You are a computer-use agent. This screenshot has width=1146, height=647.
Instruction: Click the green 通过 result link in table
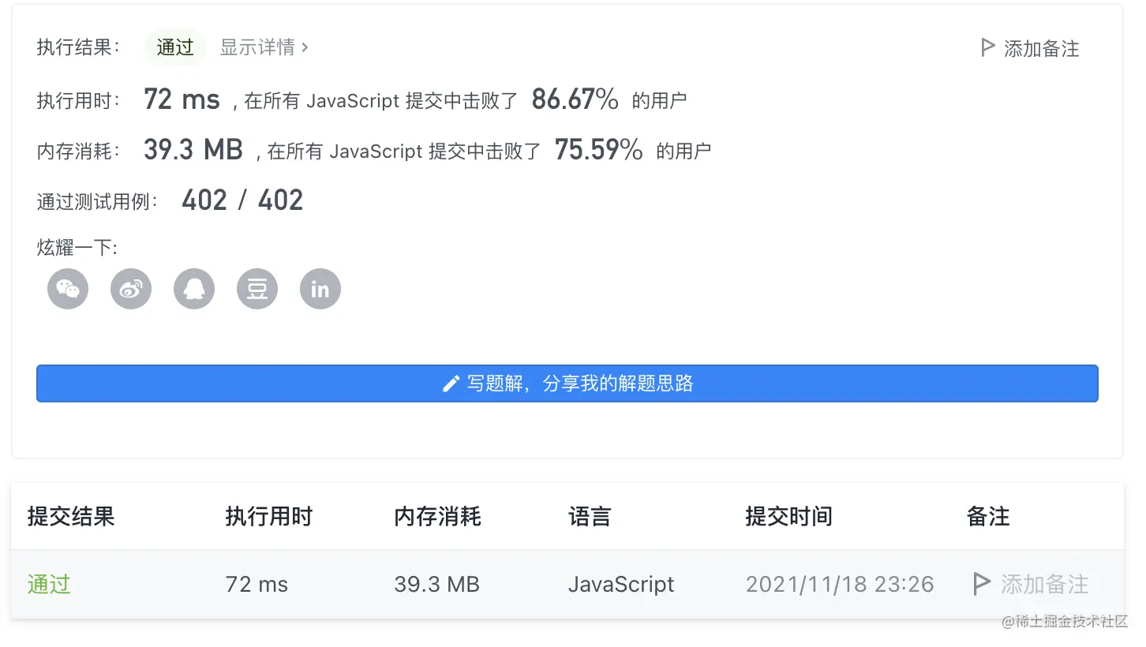(49, 585)
